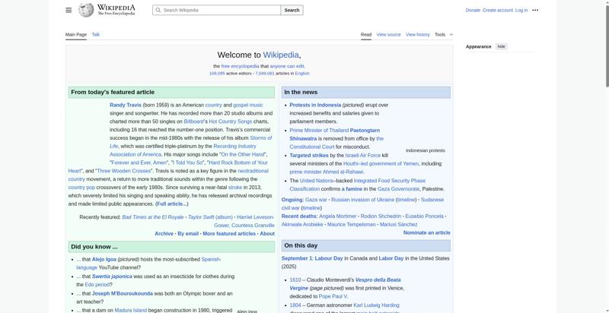Click the Joseph M'Bouroukounda link
Image resolution: width=609 pixels, height=313 pixels.
click(123, 294)
